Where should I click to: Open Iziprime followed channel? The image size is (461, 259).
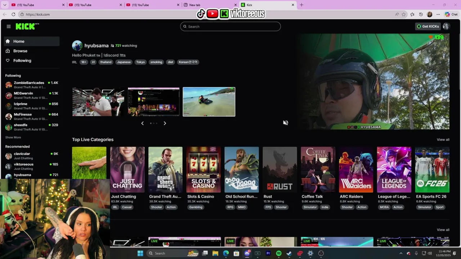(32, 106)
